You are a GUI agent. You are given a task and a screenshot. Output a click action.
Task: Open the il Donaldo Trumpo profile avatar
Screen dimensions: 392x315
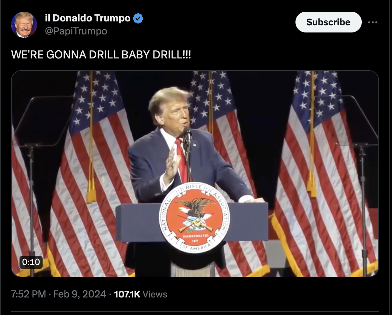[x=24, y=25]
